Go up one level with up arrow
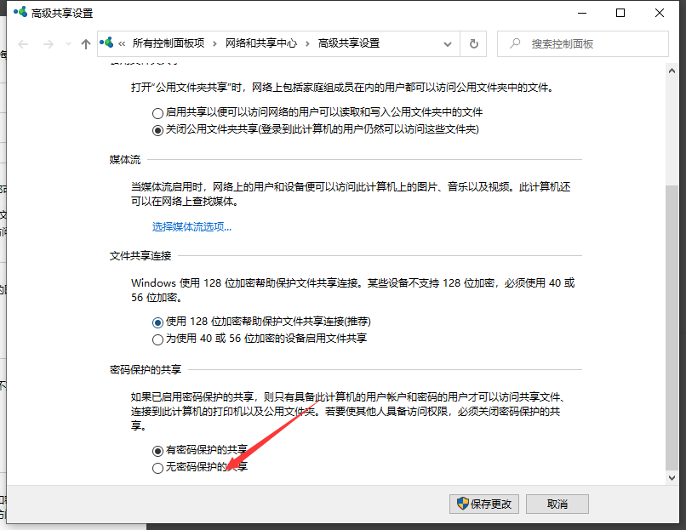Image resolution: width=686 pixels, height=530 pixels. click(x=85, y=44)
